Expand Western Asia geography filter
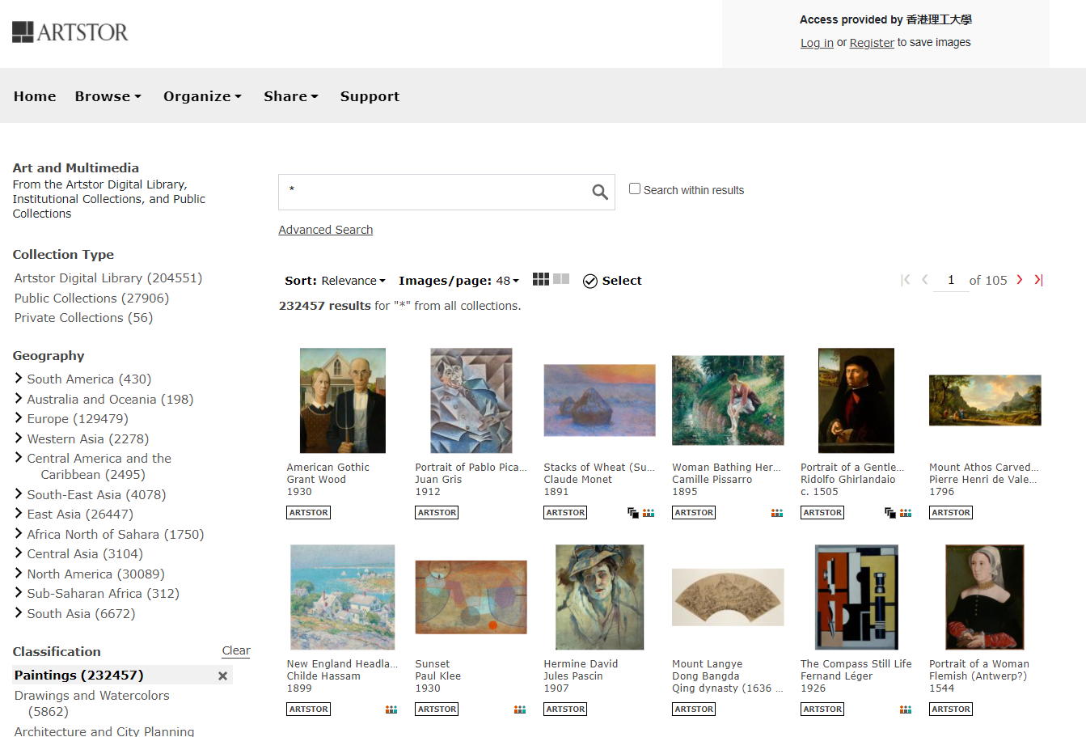Screen dimensions: 1086x737 tap(19, 438)
